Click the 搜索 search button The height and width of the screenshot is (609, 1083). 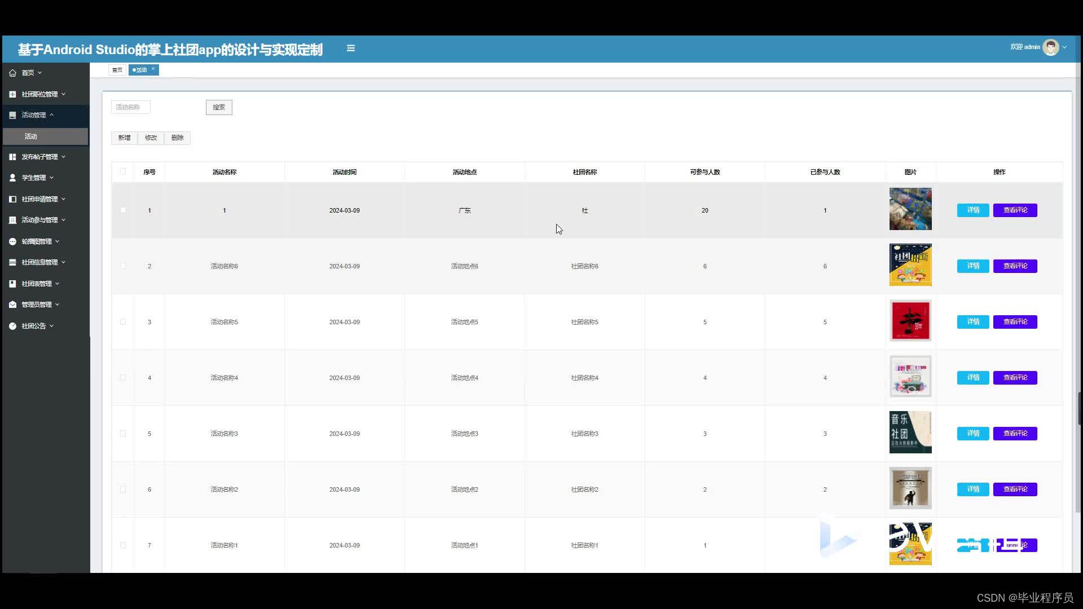coord(219,107)
